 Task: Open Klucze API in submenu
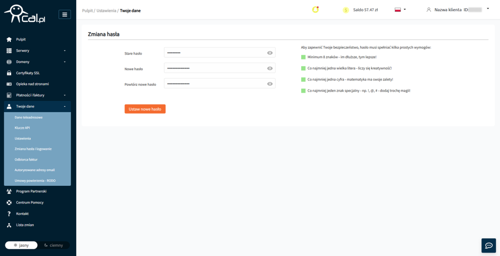tap(22, 128)
